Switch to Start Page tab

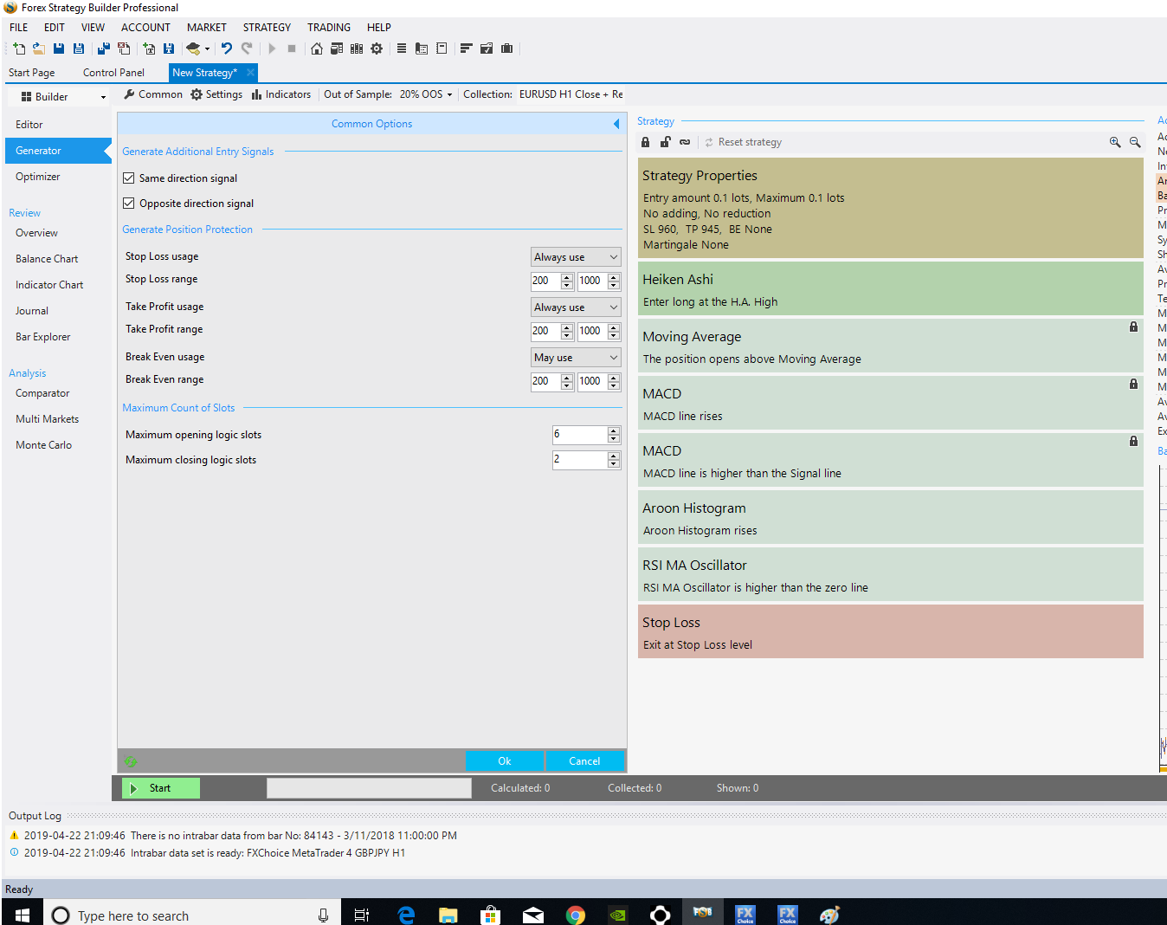click(x=32, y=73)
